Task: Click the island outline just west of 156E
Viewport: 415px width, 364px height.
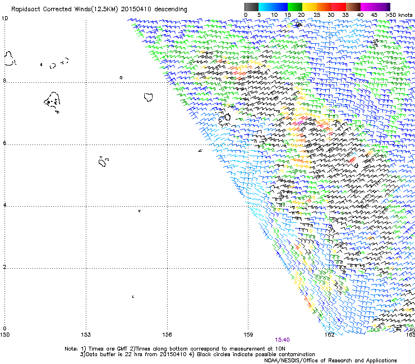Action: pyautogui.click(x=149, y=97)
